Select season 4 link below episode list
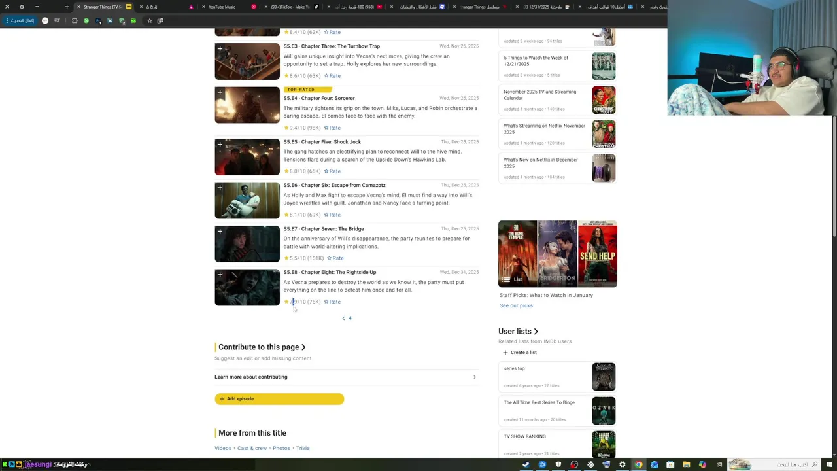The height and width of the screenshot is (471, 837). (x=350, y=319)
